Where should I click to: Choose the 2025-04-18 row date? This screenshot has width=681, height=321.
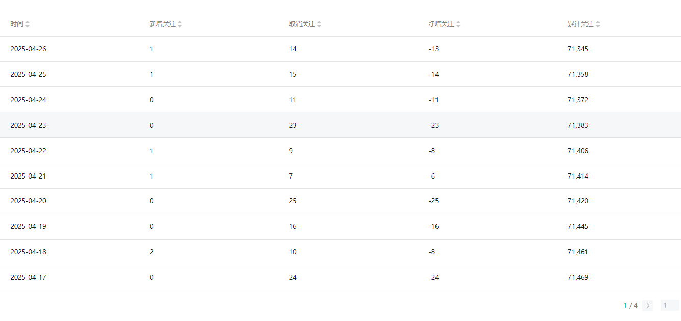(28, 252)
